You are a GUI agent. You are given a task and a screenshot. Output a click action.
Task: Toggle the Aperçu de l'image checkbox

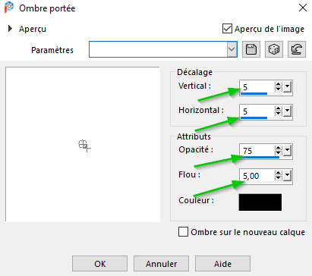tap(227, 29)
